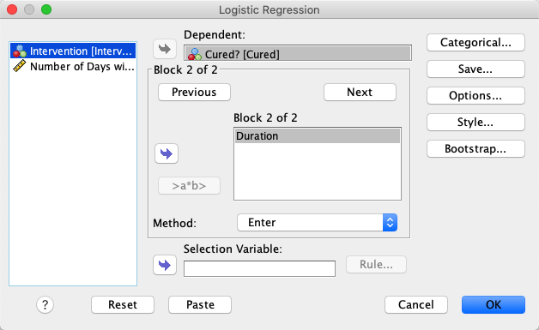The width and height of the screenshot is (539, 330).
Task: Click the Rule... button
Action: [x=376, y=264]
